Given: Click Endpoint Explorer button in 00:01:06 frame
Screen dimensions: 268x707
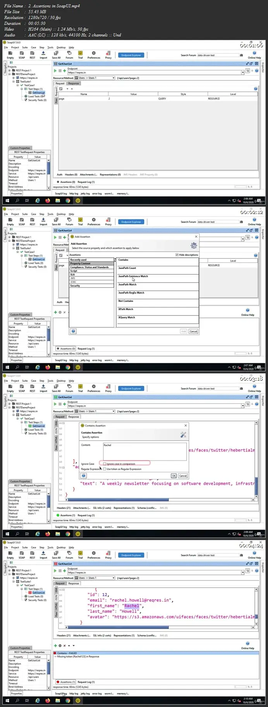Looking at the screenshot, I should [x=131, y=55].
